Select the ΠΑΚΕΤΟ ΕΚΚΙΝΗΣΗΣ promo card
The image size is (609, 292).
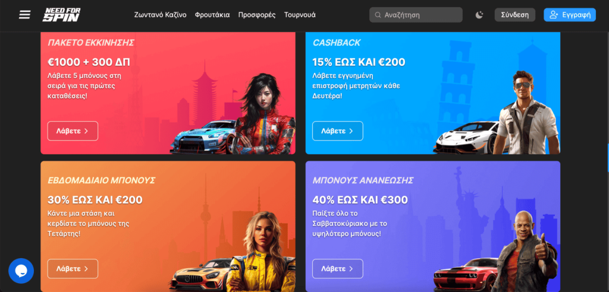(168, 93)
